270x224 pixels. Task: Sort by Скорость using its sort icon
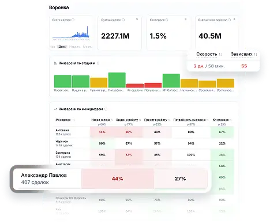click(220, 54)
